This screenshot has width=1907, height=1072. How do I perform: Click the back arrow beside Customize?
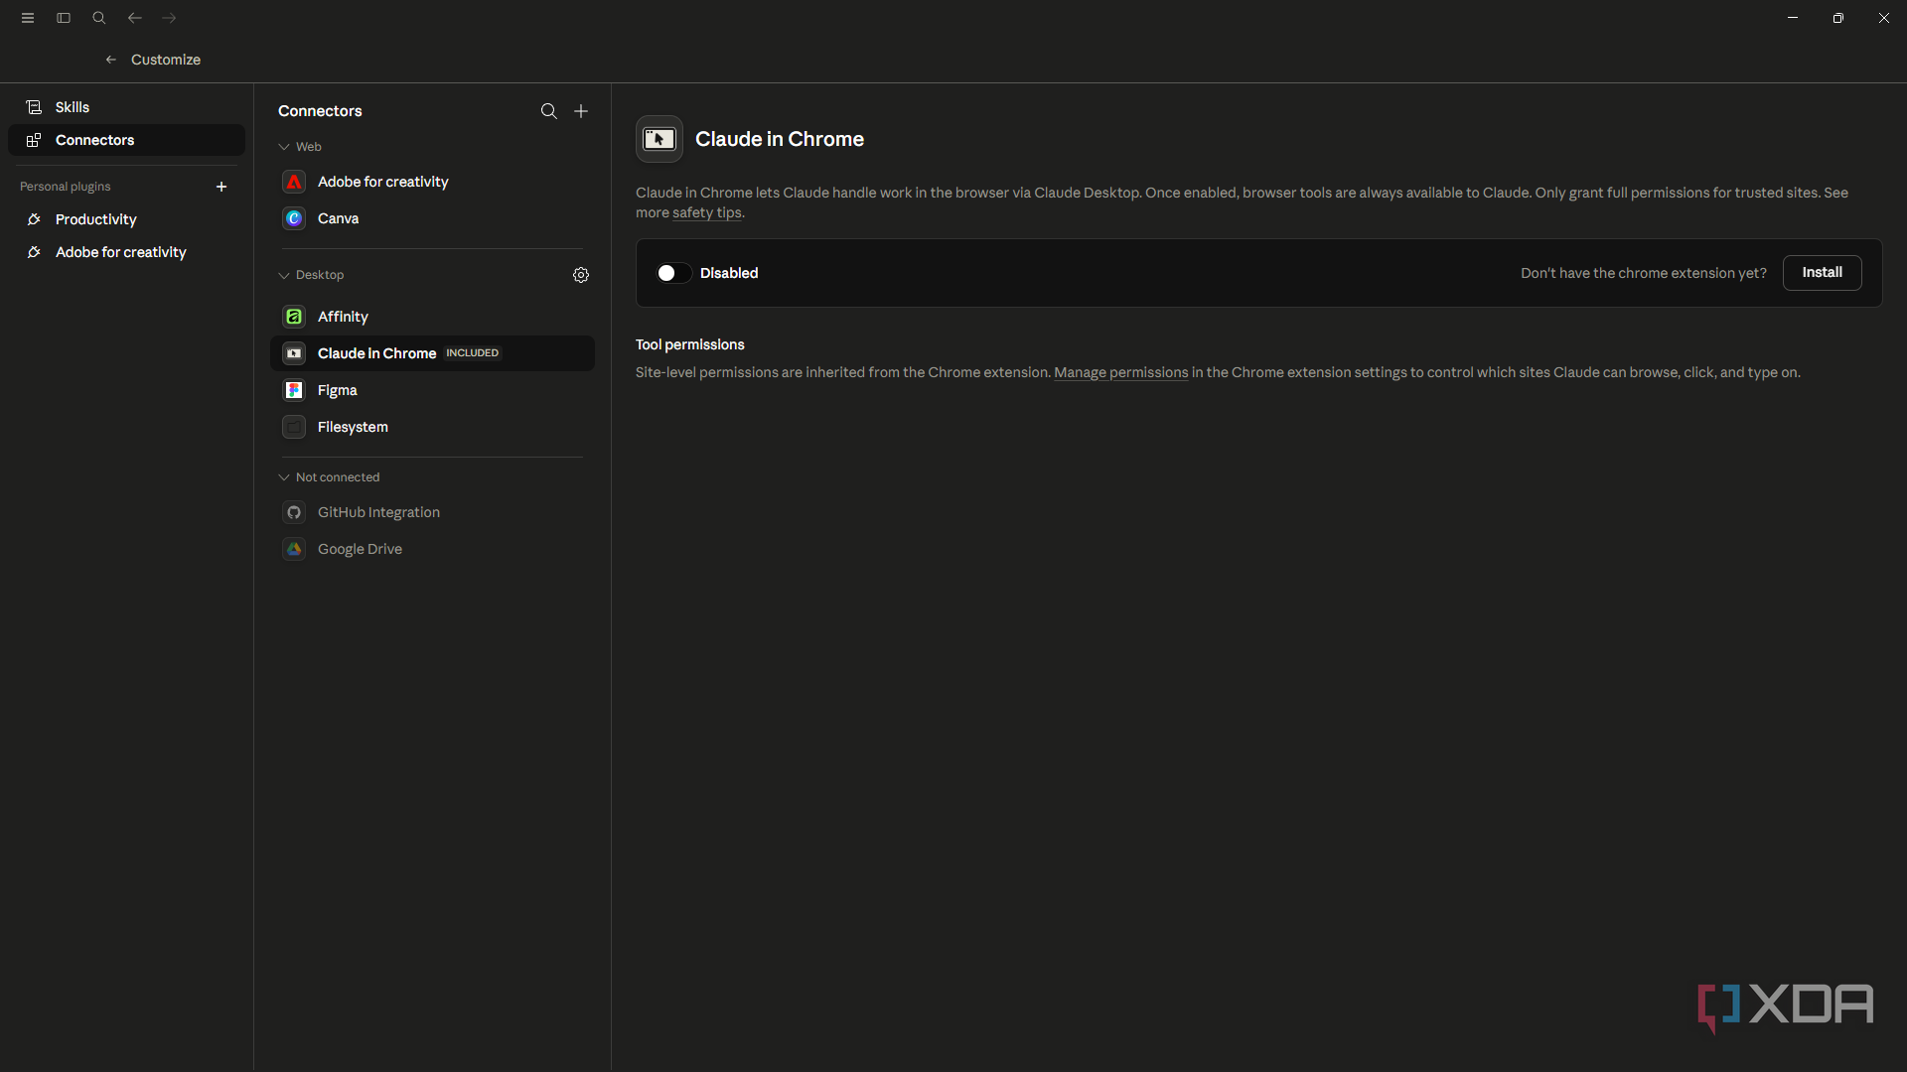click(111, 60)
